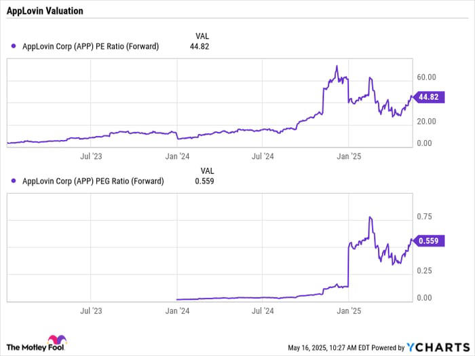The width and height of the screenshot is (475, 356).
Task: Click the Jan '24 label under the PEG chart
Action: [x=177, y=310]
